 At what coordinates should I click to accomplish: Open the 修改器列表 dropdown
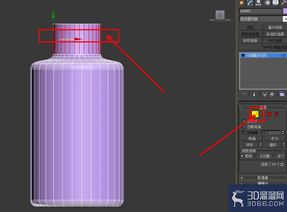point(285,19)
